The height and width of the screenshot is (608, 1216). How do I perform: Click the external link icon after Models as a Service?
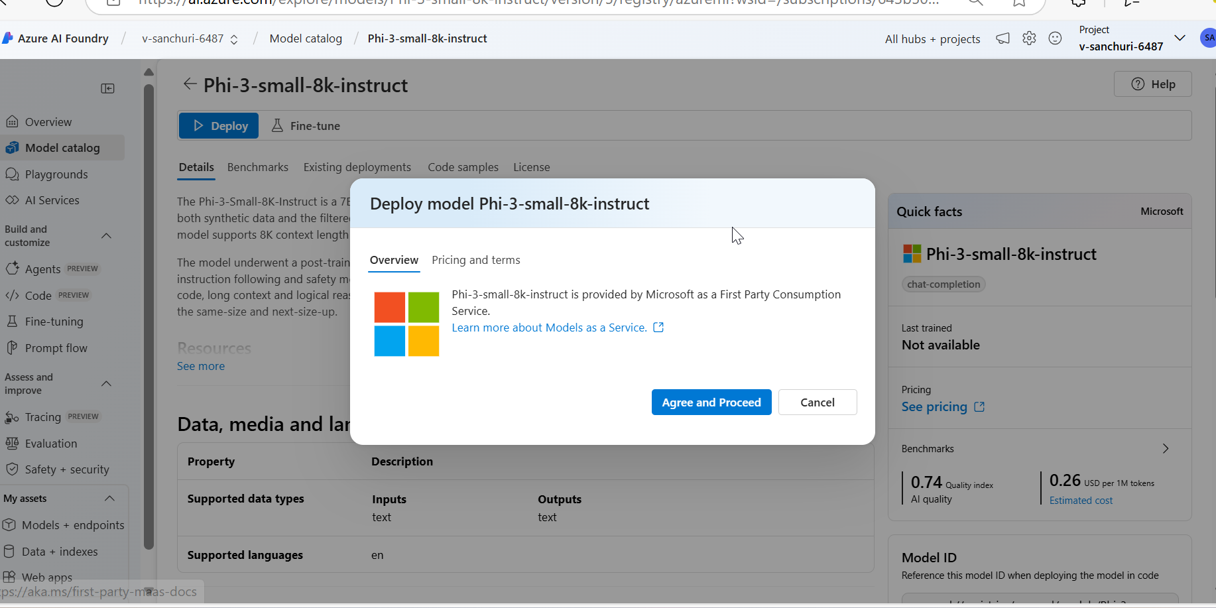click(658, 328)
